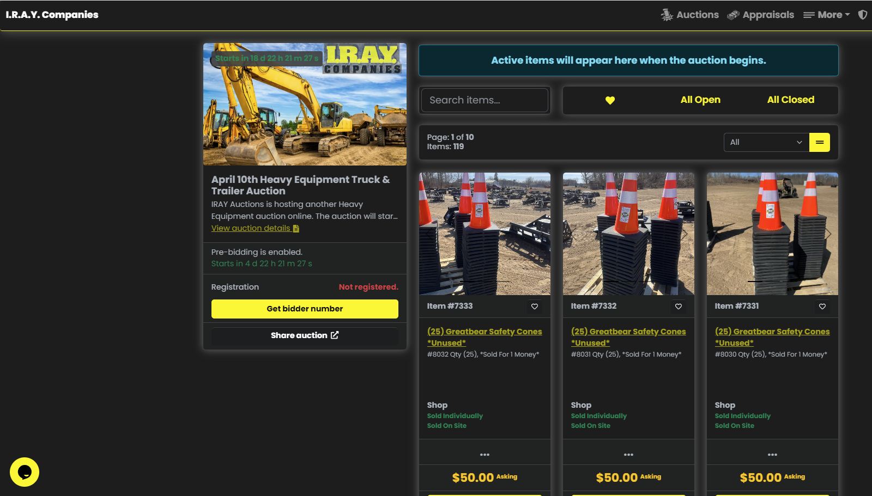This screenshot has width=872, height=496.
Task: Open Greatbear Safety Cones title for Item #7331
Action: pos(772,337)
